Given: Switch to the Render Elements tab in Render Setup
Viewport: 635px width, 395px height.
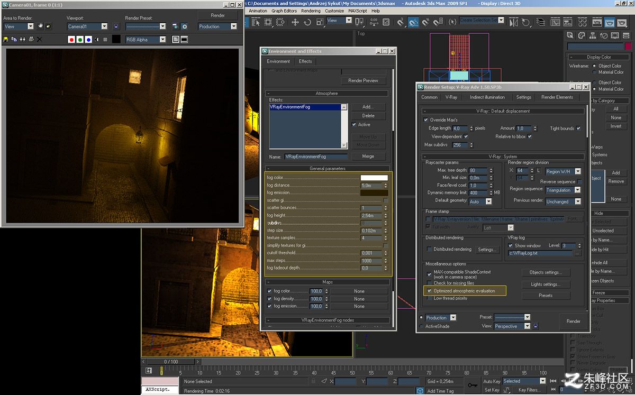Looking at the screenshot, I should coord(557,97).
